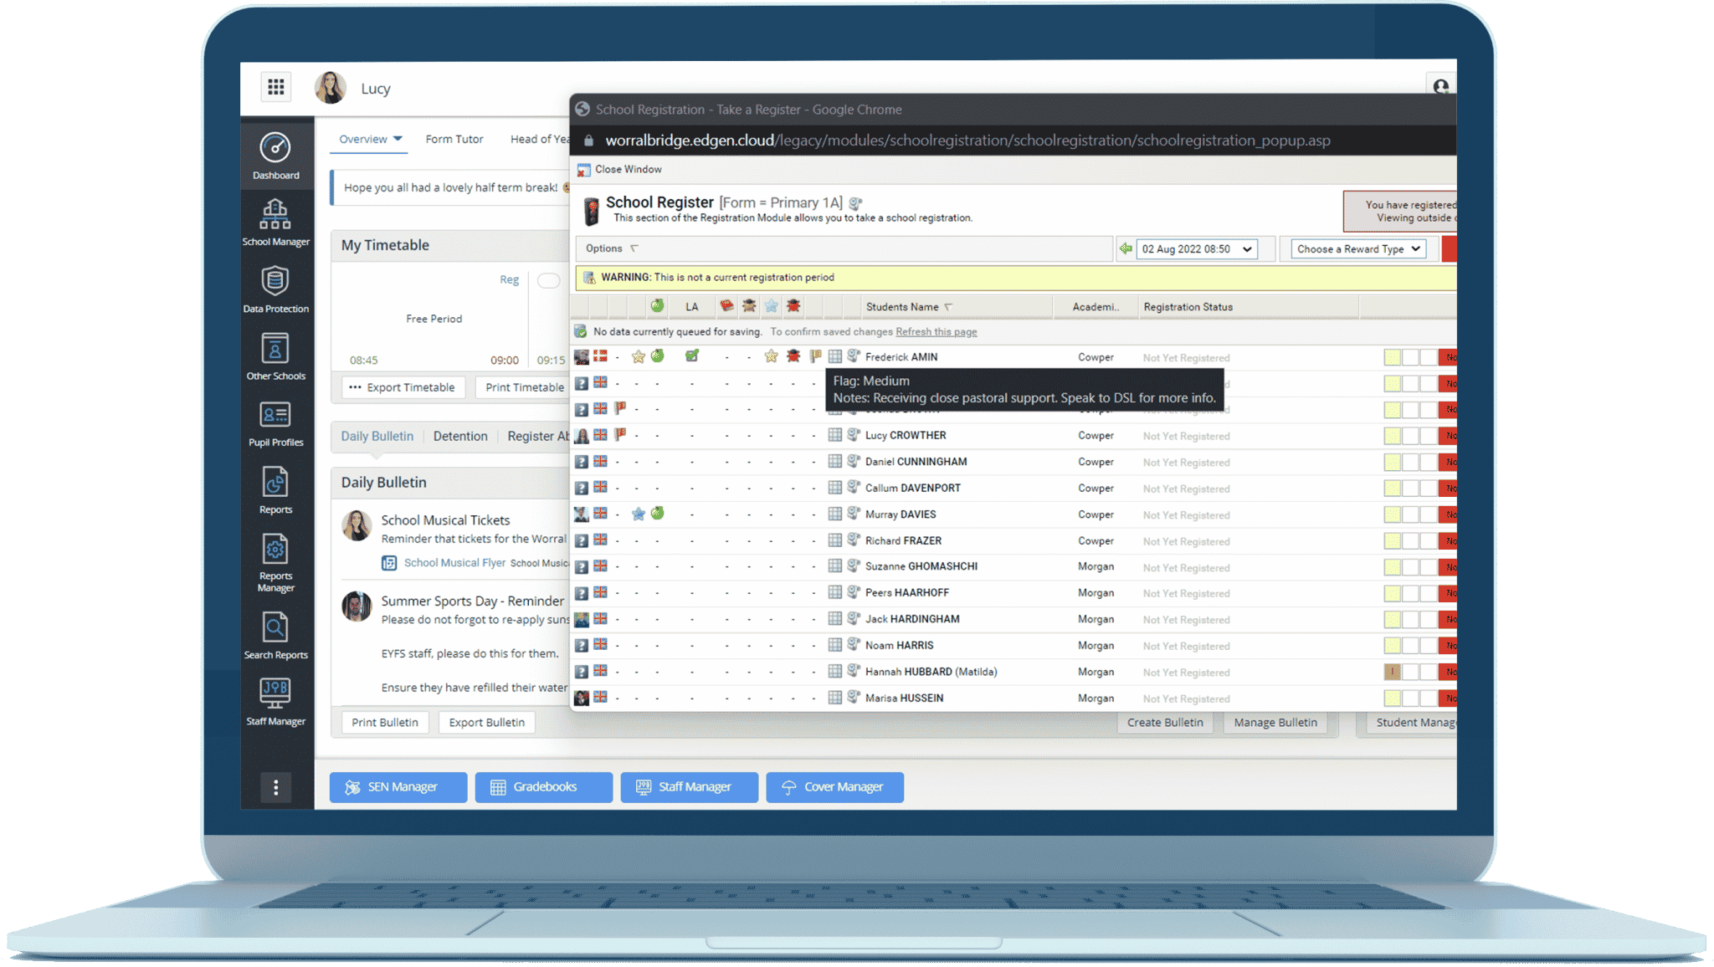Click the sidebar three-dot more icon
This screenshot has width=1714, height=967.
tap(275, 787)
